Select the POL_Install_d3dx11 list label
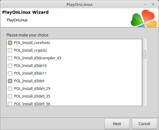The width and height of the screenshot is (159, 130). 30,73
